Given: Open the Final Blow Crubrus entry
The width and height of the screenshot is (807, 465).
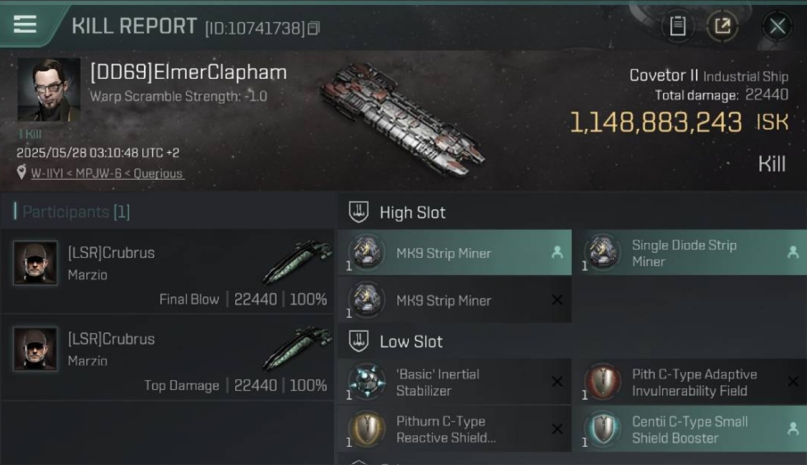Looking at the screenshot, I should (168, 273).
